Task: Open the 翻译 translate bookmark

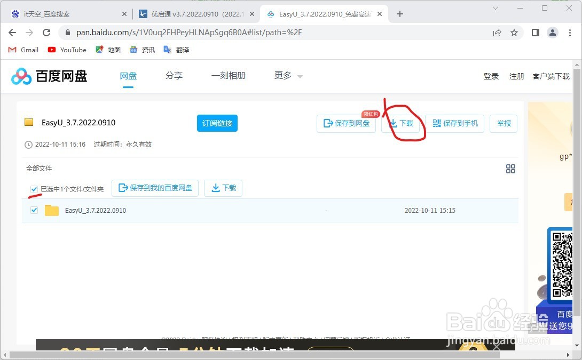Action: [176, 50]
